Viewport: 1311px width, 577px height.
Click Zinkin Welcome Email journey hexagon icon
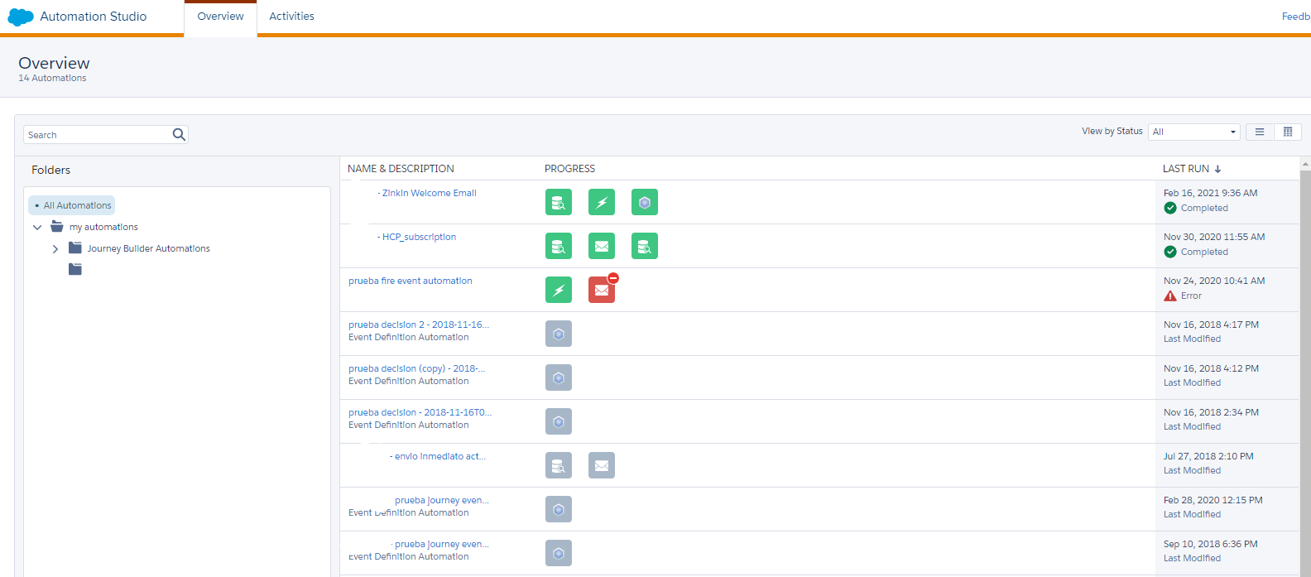(x=645, y=202)
